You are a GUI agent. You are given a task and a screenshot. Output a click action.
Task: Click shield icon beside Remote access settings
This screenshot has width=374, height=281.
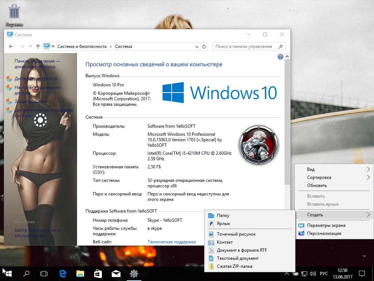coord(9,87)
